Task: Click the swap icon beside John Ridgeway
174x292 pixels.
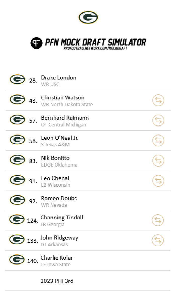Action: [158, 240]
